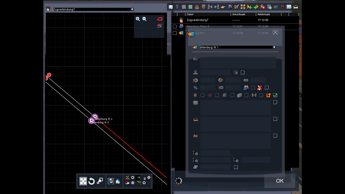Close the waypoint dialog with X button

tap(275, 32)
